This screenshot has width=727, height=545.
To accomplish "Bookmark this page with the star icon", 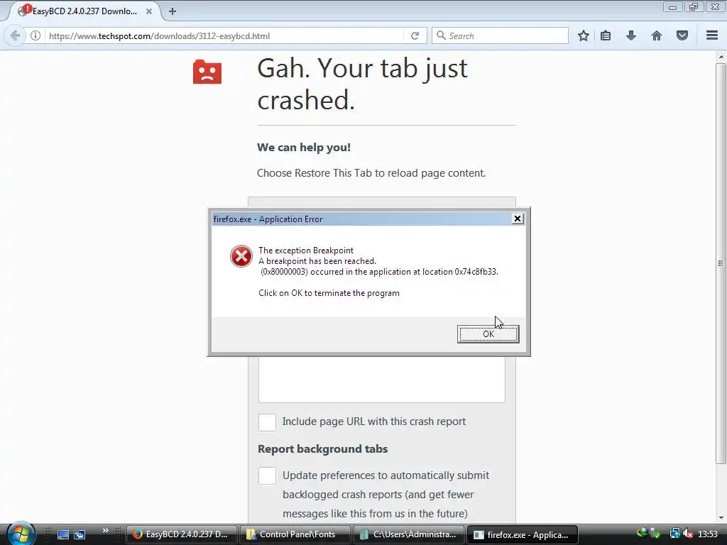I will pyautogui.click(x=584, y=35).
